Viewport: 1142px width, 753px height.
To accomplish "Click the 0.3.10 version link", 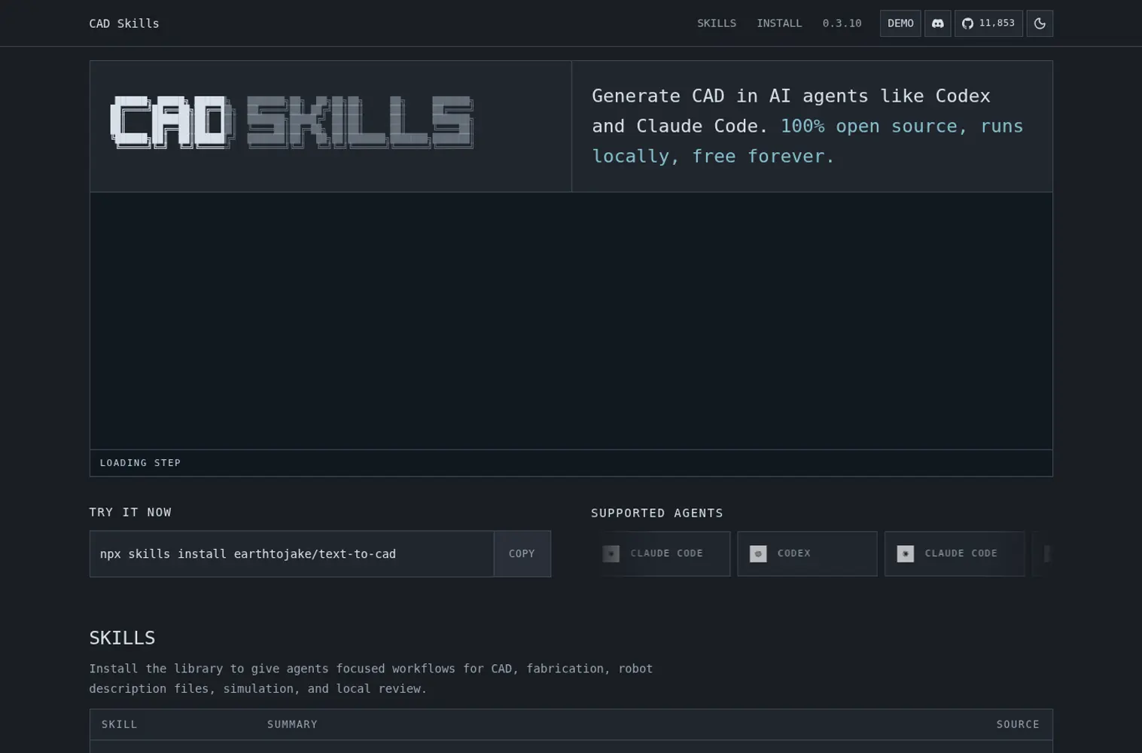I will (842, 23).
